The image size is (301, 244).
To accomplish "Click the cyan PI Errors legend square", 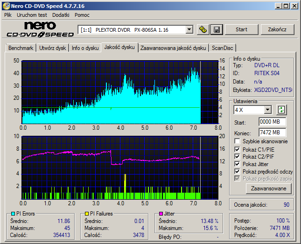I will coord(13,214).
